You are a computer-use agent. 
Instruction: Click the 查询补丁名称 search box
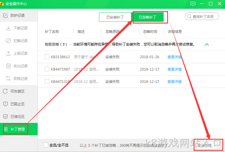tap(202, 16)
